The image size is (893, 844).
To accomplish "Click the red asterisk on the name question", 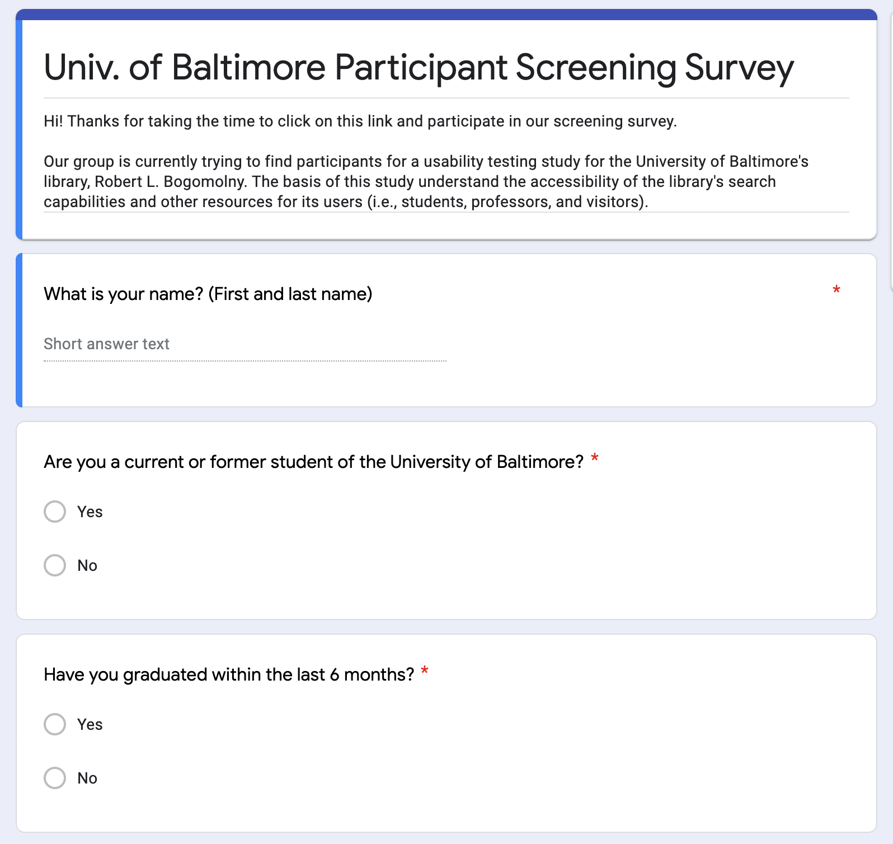I will coord(836,290).
